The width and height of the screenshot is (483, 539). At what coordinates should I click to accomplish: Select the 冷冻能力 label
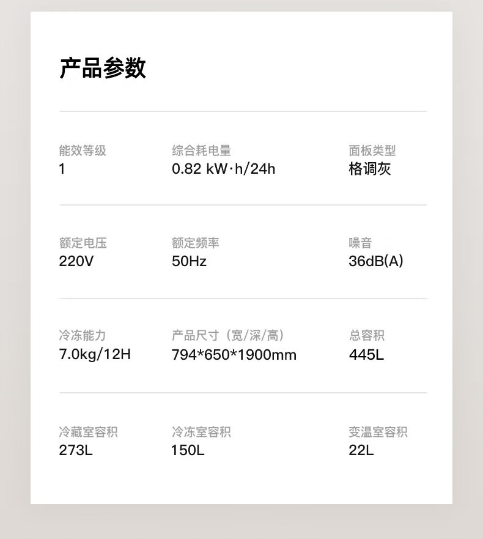83,335
